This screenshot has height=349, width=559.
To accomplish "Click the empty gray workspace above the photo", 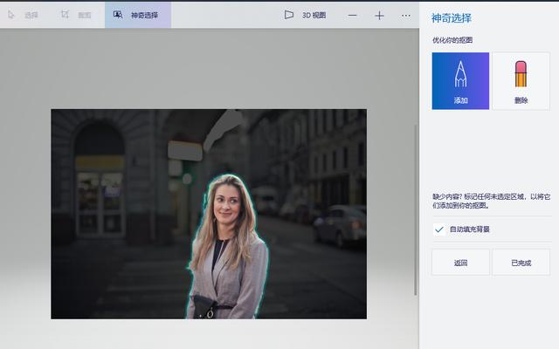I will (x=210, y=70).
